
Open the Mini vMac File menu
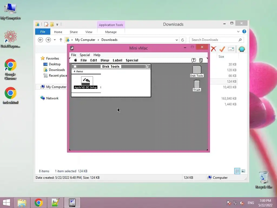click(74, 55)
